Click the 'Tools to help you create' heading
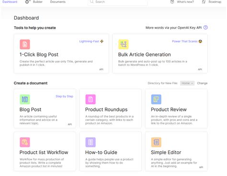The width and height of the screenshot is (227, 176). click(x=35, y=28)
